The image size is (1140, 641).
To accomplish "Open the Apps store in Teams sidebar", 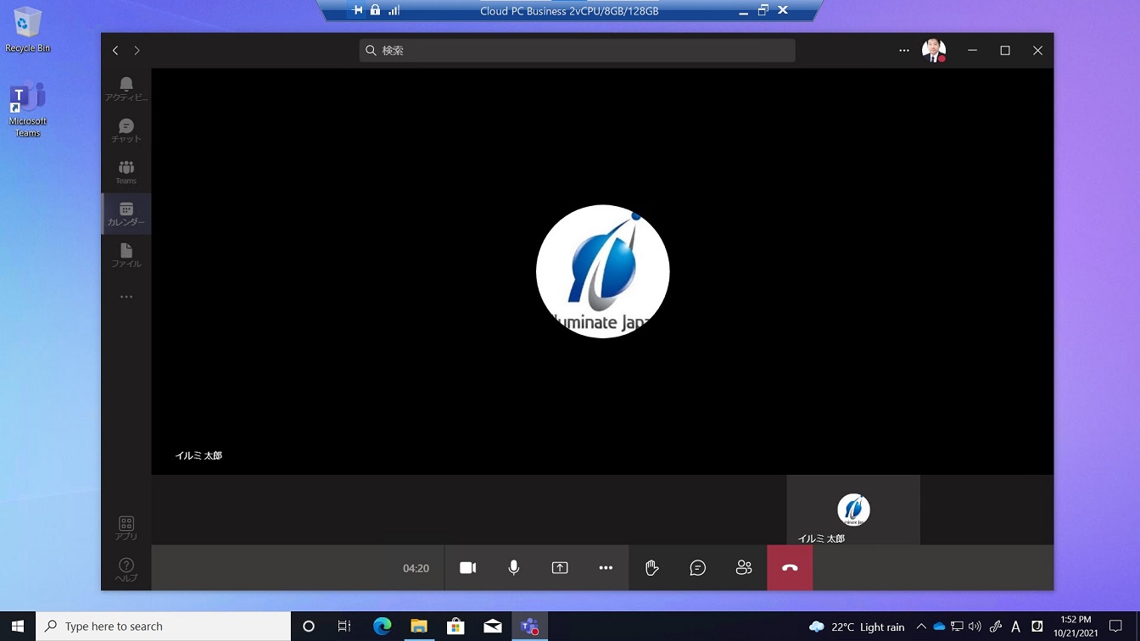I will click(126, 528).
